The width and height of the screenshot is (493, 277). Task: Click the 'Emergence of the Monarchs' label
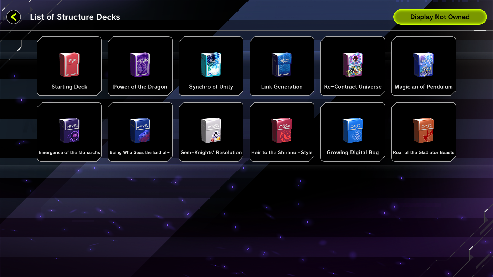(69, 152)
